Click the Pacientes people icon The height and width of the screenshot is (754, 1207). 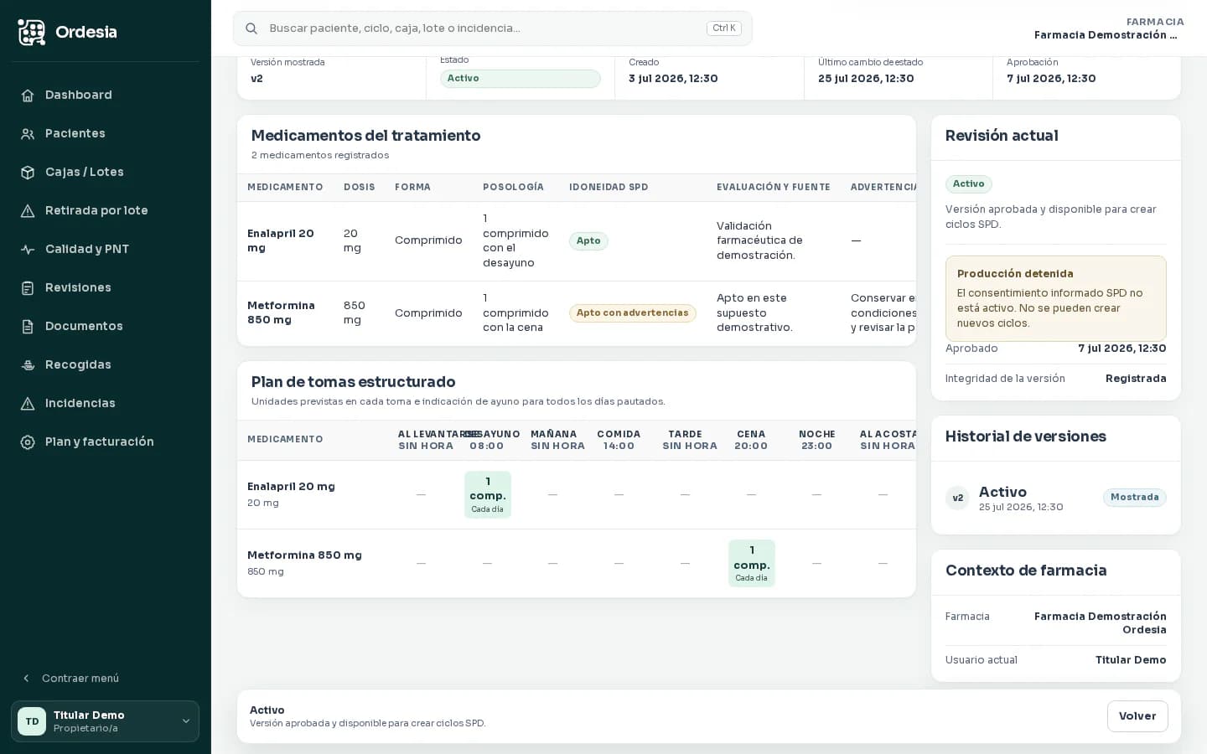point(28,133)
